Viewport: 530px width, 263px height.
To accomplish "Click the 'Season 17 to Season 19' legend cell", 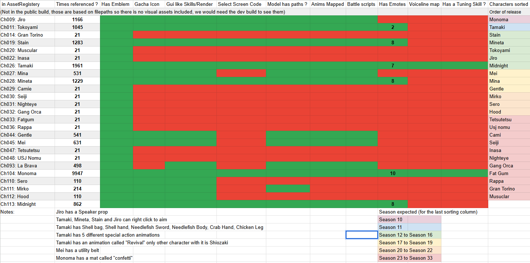I will tap(409, 242).
